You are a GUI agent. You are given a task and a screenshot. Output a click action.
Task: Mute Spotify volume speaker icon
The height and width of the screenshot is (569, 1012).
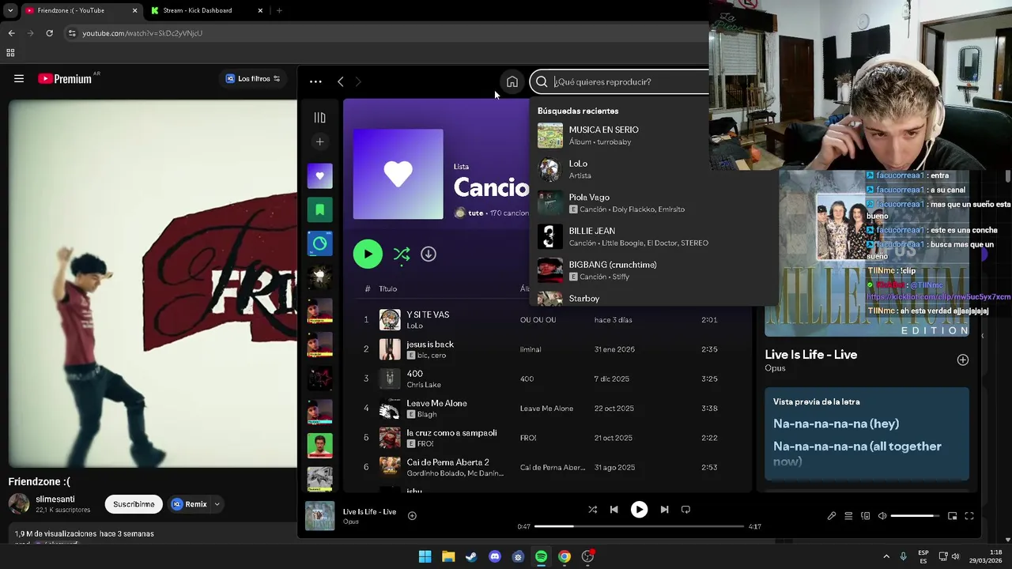click(x=882, y=516)
